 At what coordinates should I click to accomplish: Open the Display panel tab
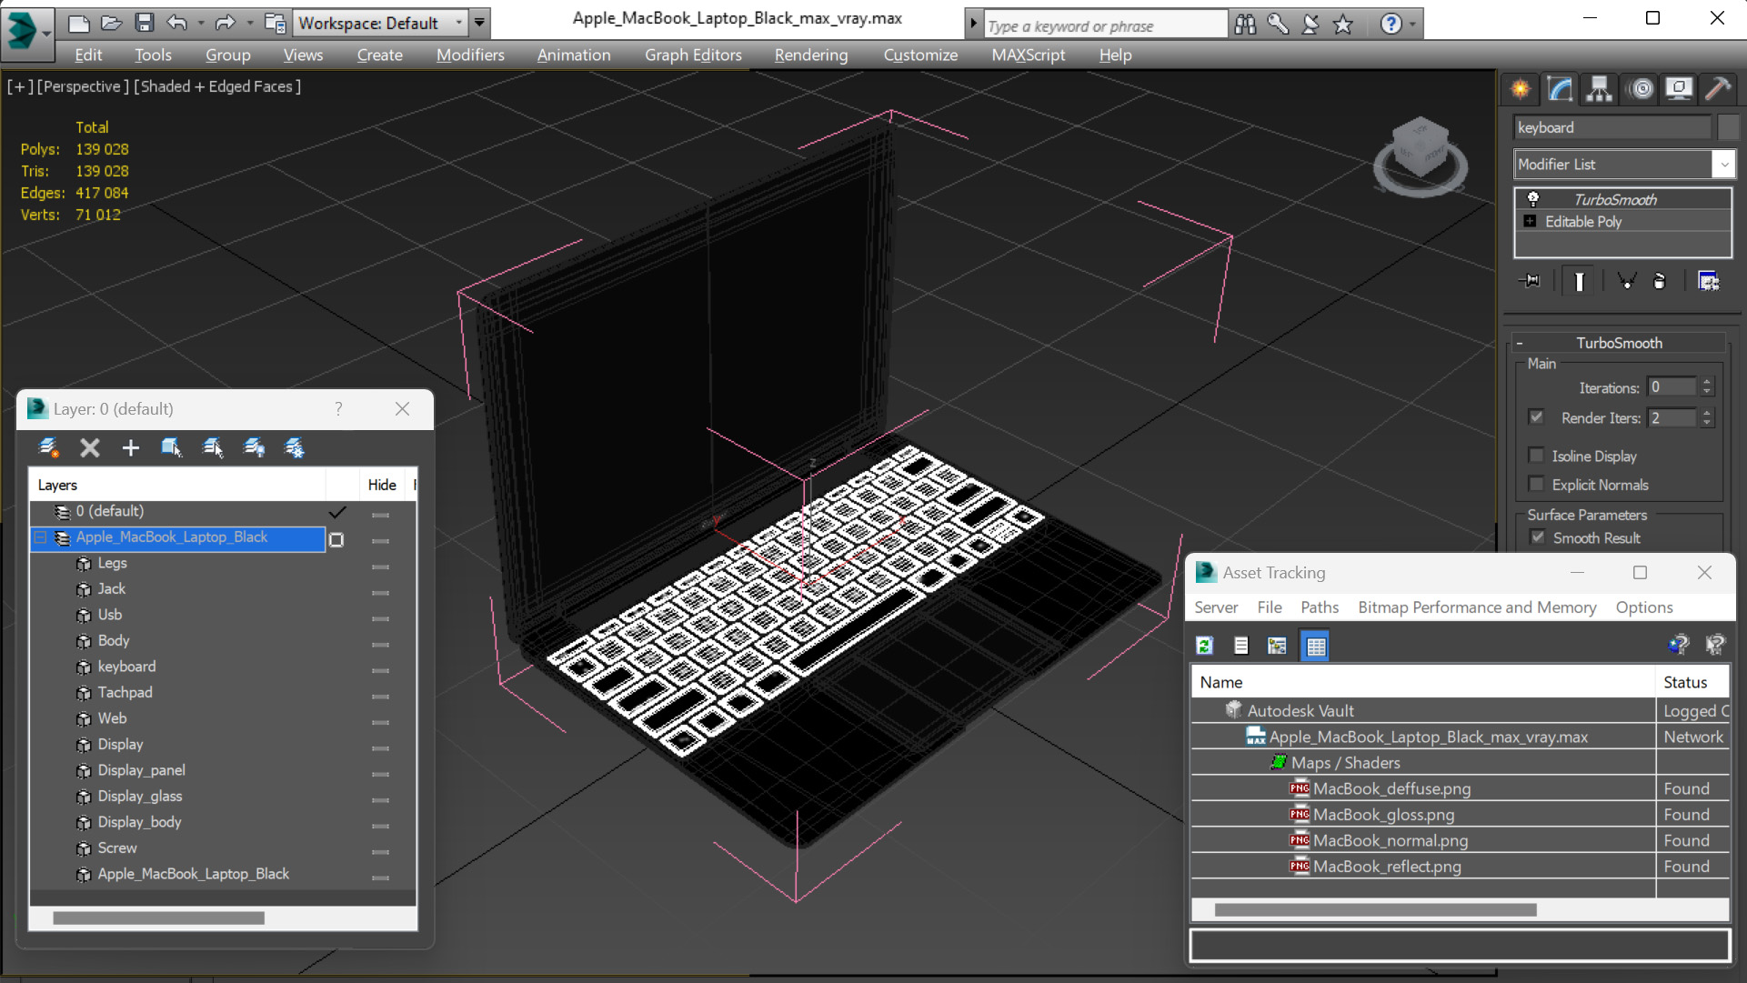[x=1679, y=89]
